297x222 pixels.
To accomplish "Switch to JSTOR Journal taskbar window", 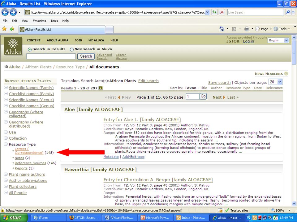I will tap(84, 218).
